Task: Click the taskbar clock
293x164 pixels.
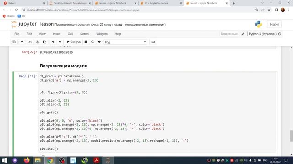Action: 275,160
